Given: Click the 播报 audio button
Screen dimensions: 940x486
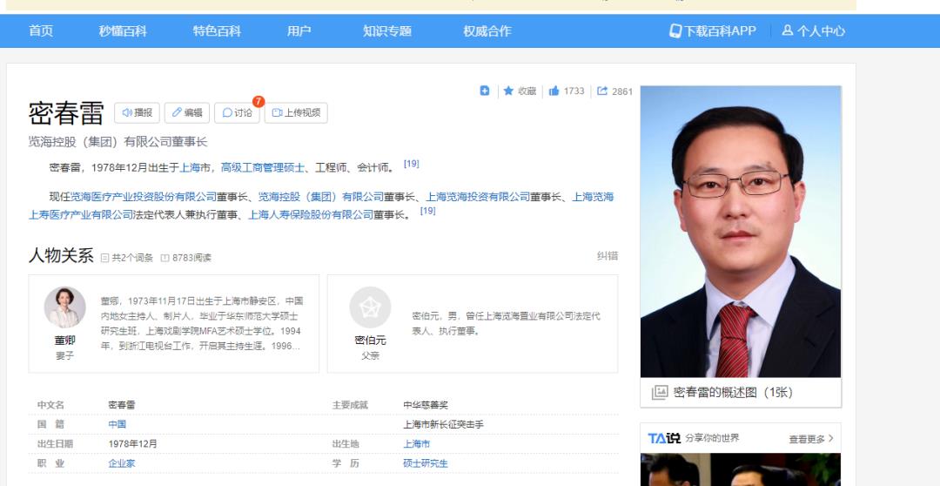Looking at the screenshot, I should coord(137,113).
